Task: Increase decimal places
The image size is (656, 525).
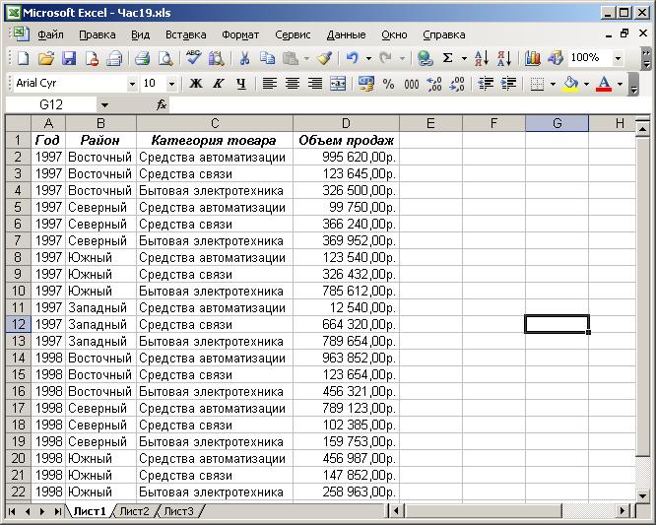Action: (x=434, y=84)
